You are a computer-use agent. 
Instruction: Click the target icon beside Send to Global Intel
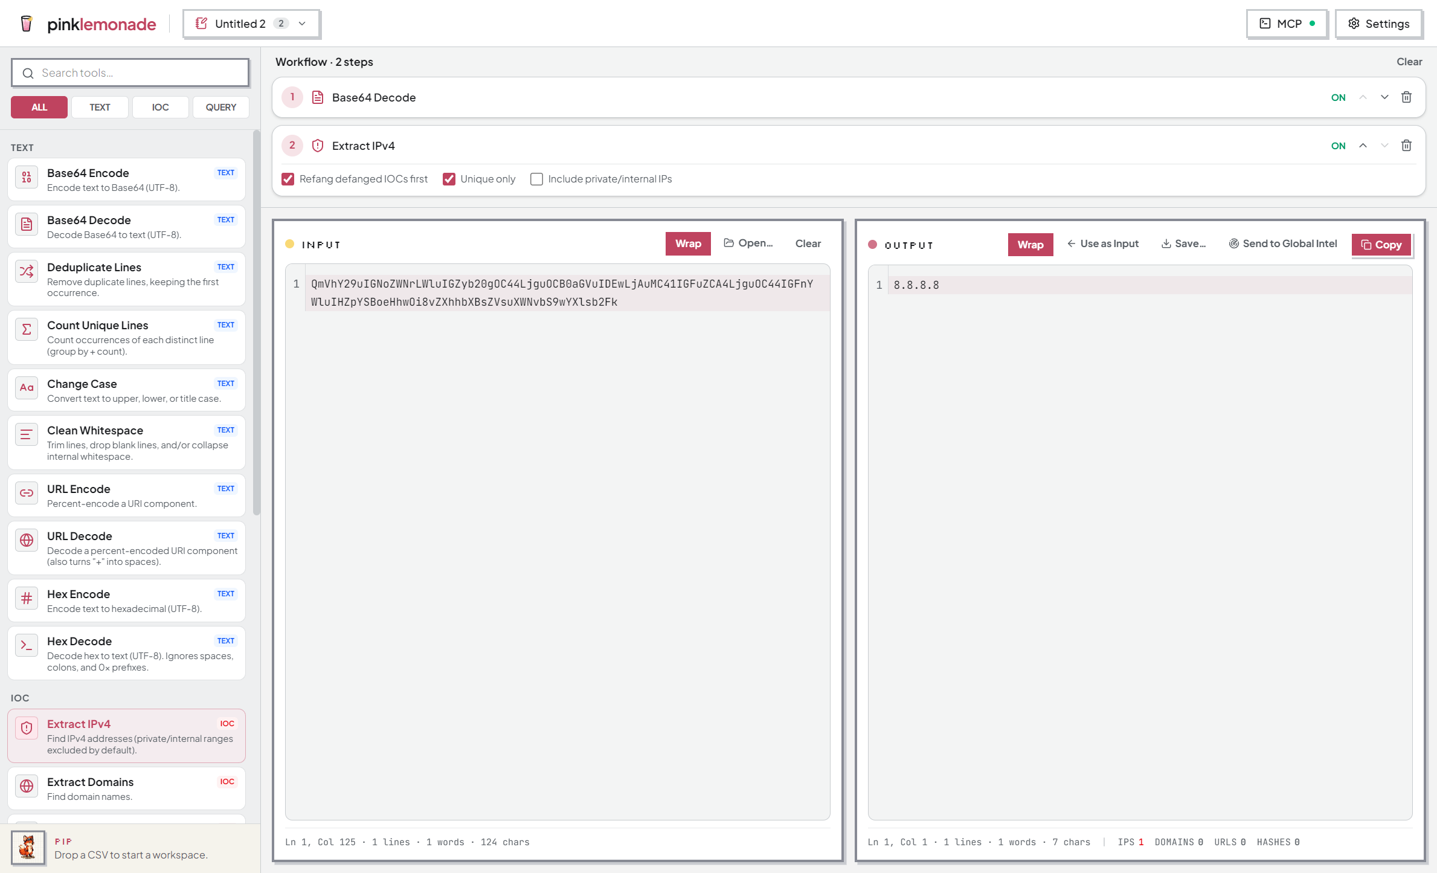(1233, 243)
